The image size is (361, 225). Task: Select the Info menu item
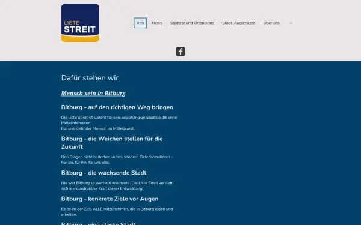click(140, 23)
